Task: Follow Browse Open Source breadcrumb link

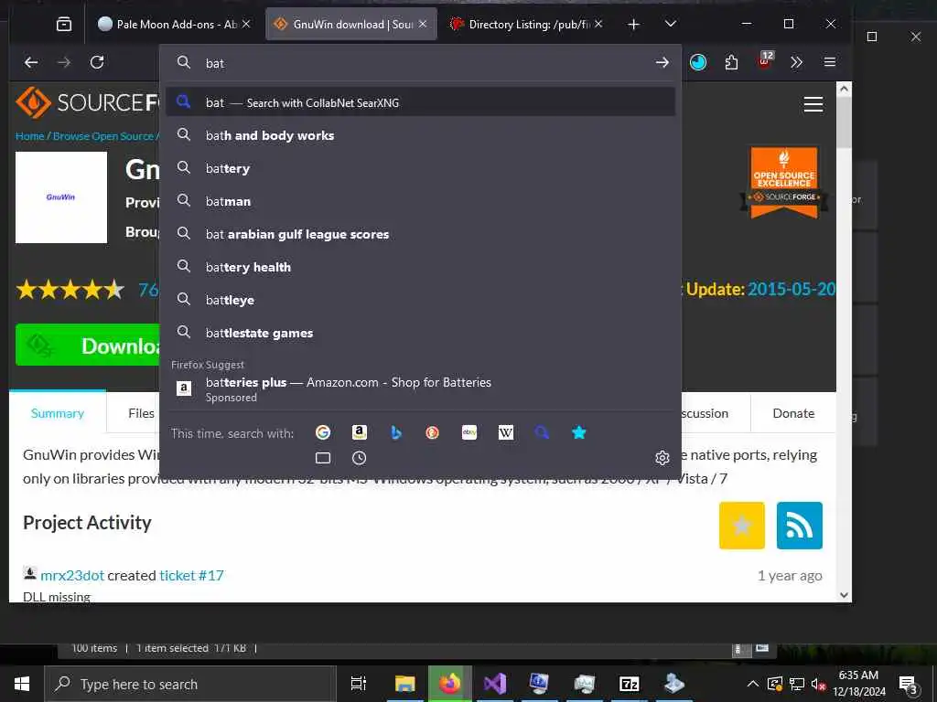Action: 103,136
